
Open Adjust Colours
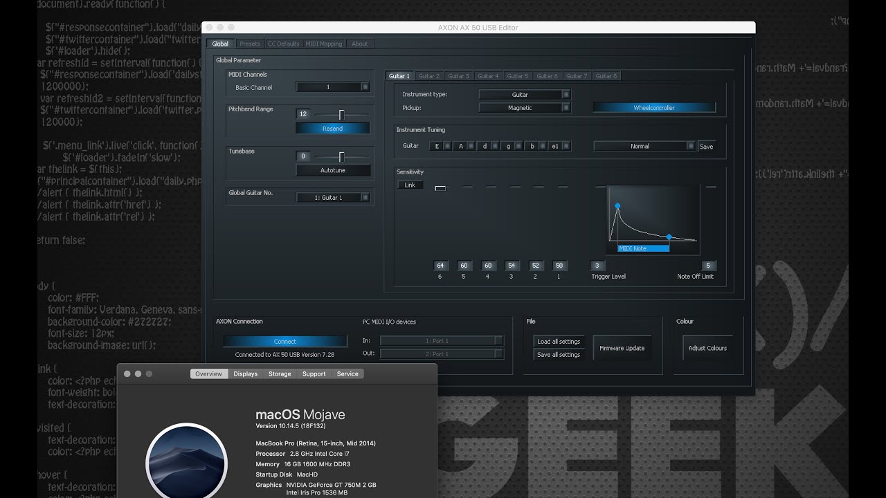coord(707,348)
